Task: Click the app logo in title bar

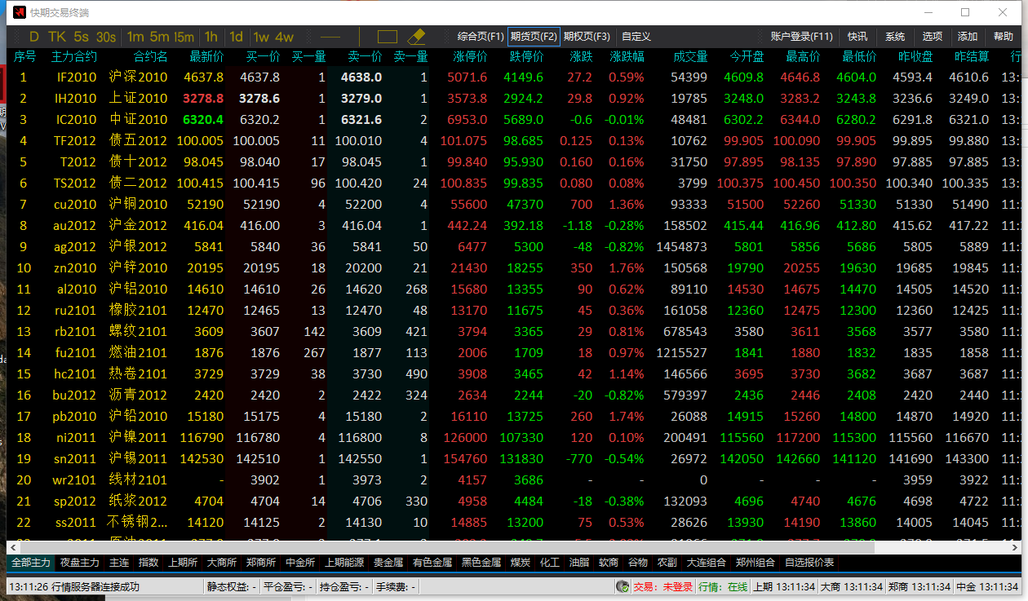Action: pos(19,12)
